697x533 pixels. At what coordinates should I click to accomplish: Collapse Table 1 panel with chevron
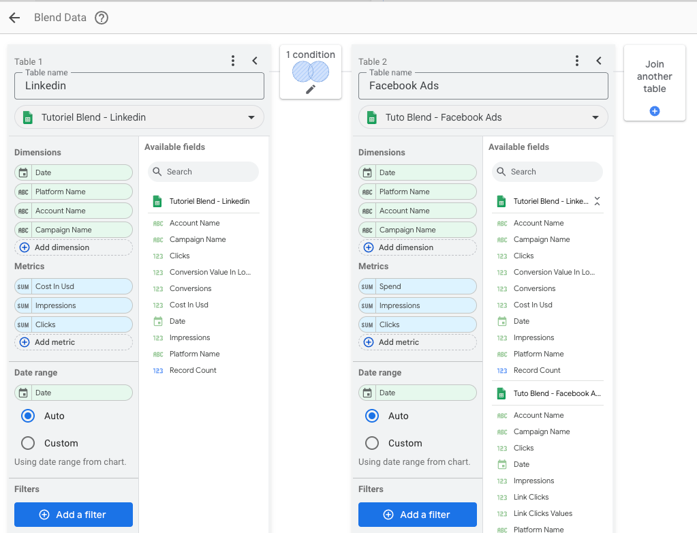tap(255, 61)
